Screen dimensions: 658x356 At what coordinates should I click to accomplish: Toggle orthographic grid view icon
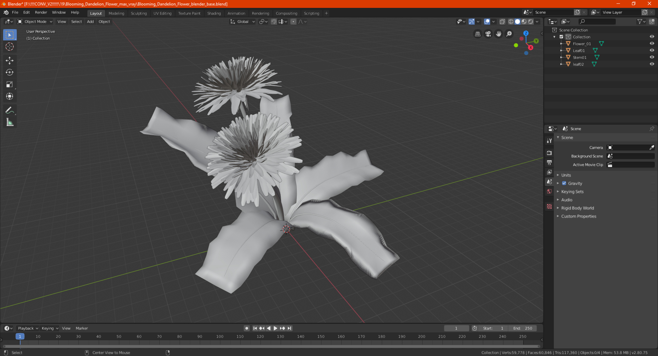(x=478, y=34)
